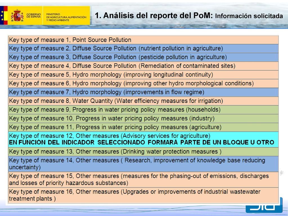The image size is (288, 216).
Task: Select measure 14 row, Research, improvement of knowledge base
Action: (143, 164)
